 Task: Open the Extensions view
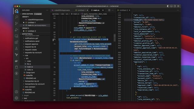click(16, 42)
